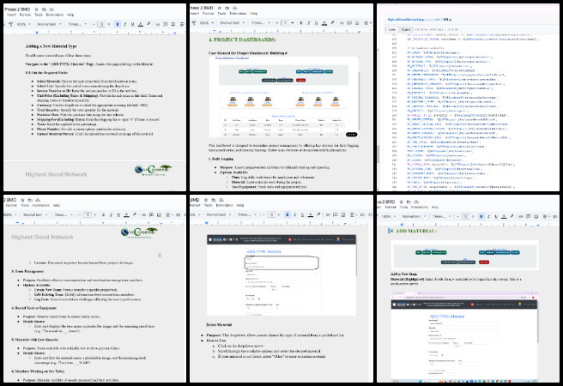Insert image in the Project Dashboards document toolbar

[x=357, y=22]
